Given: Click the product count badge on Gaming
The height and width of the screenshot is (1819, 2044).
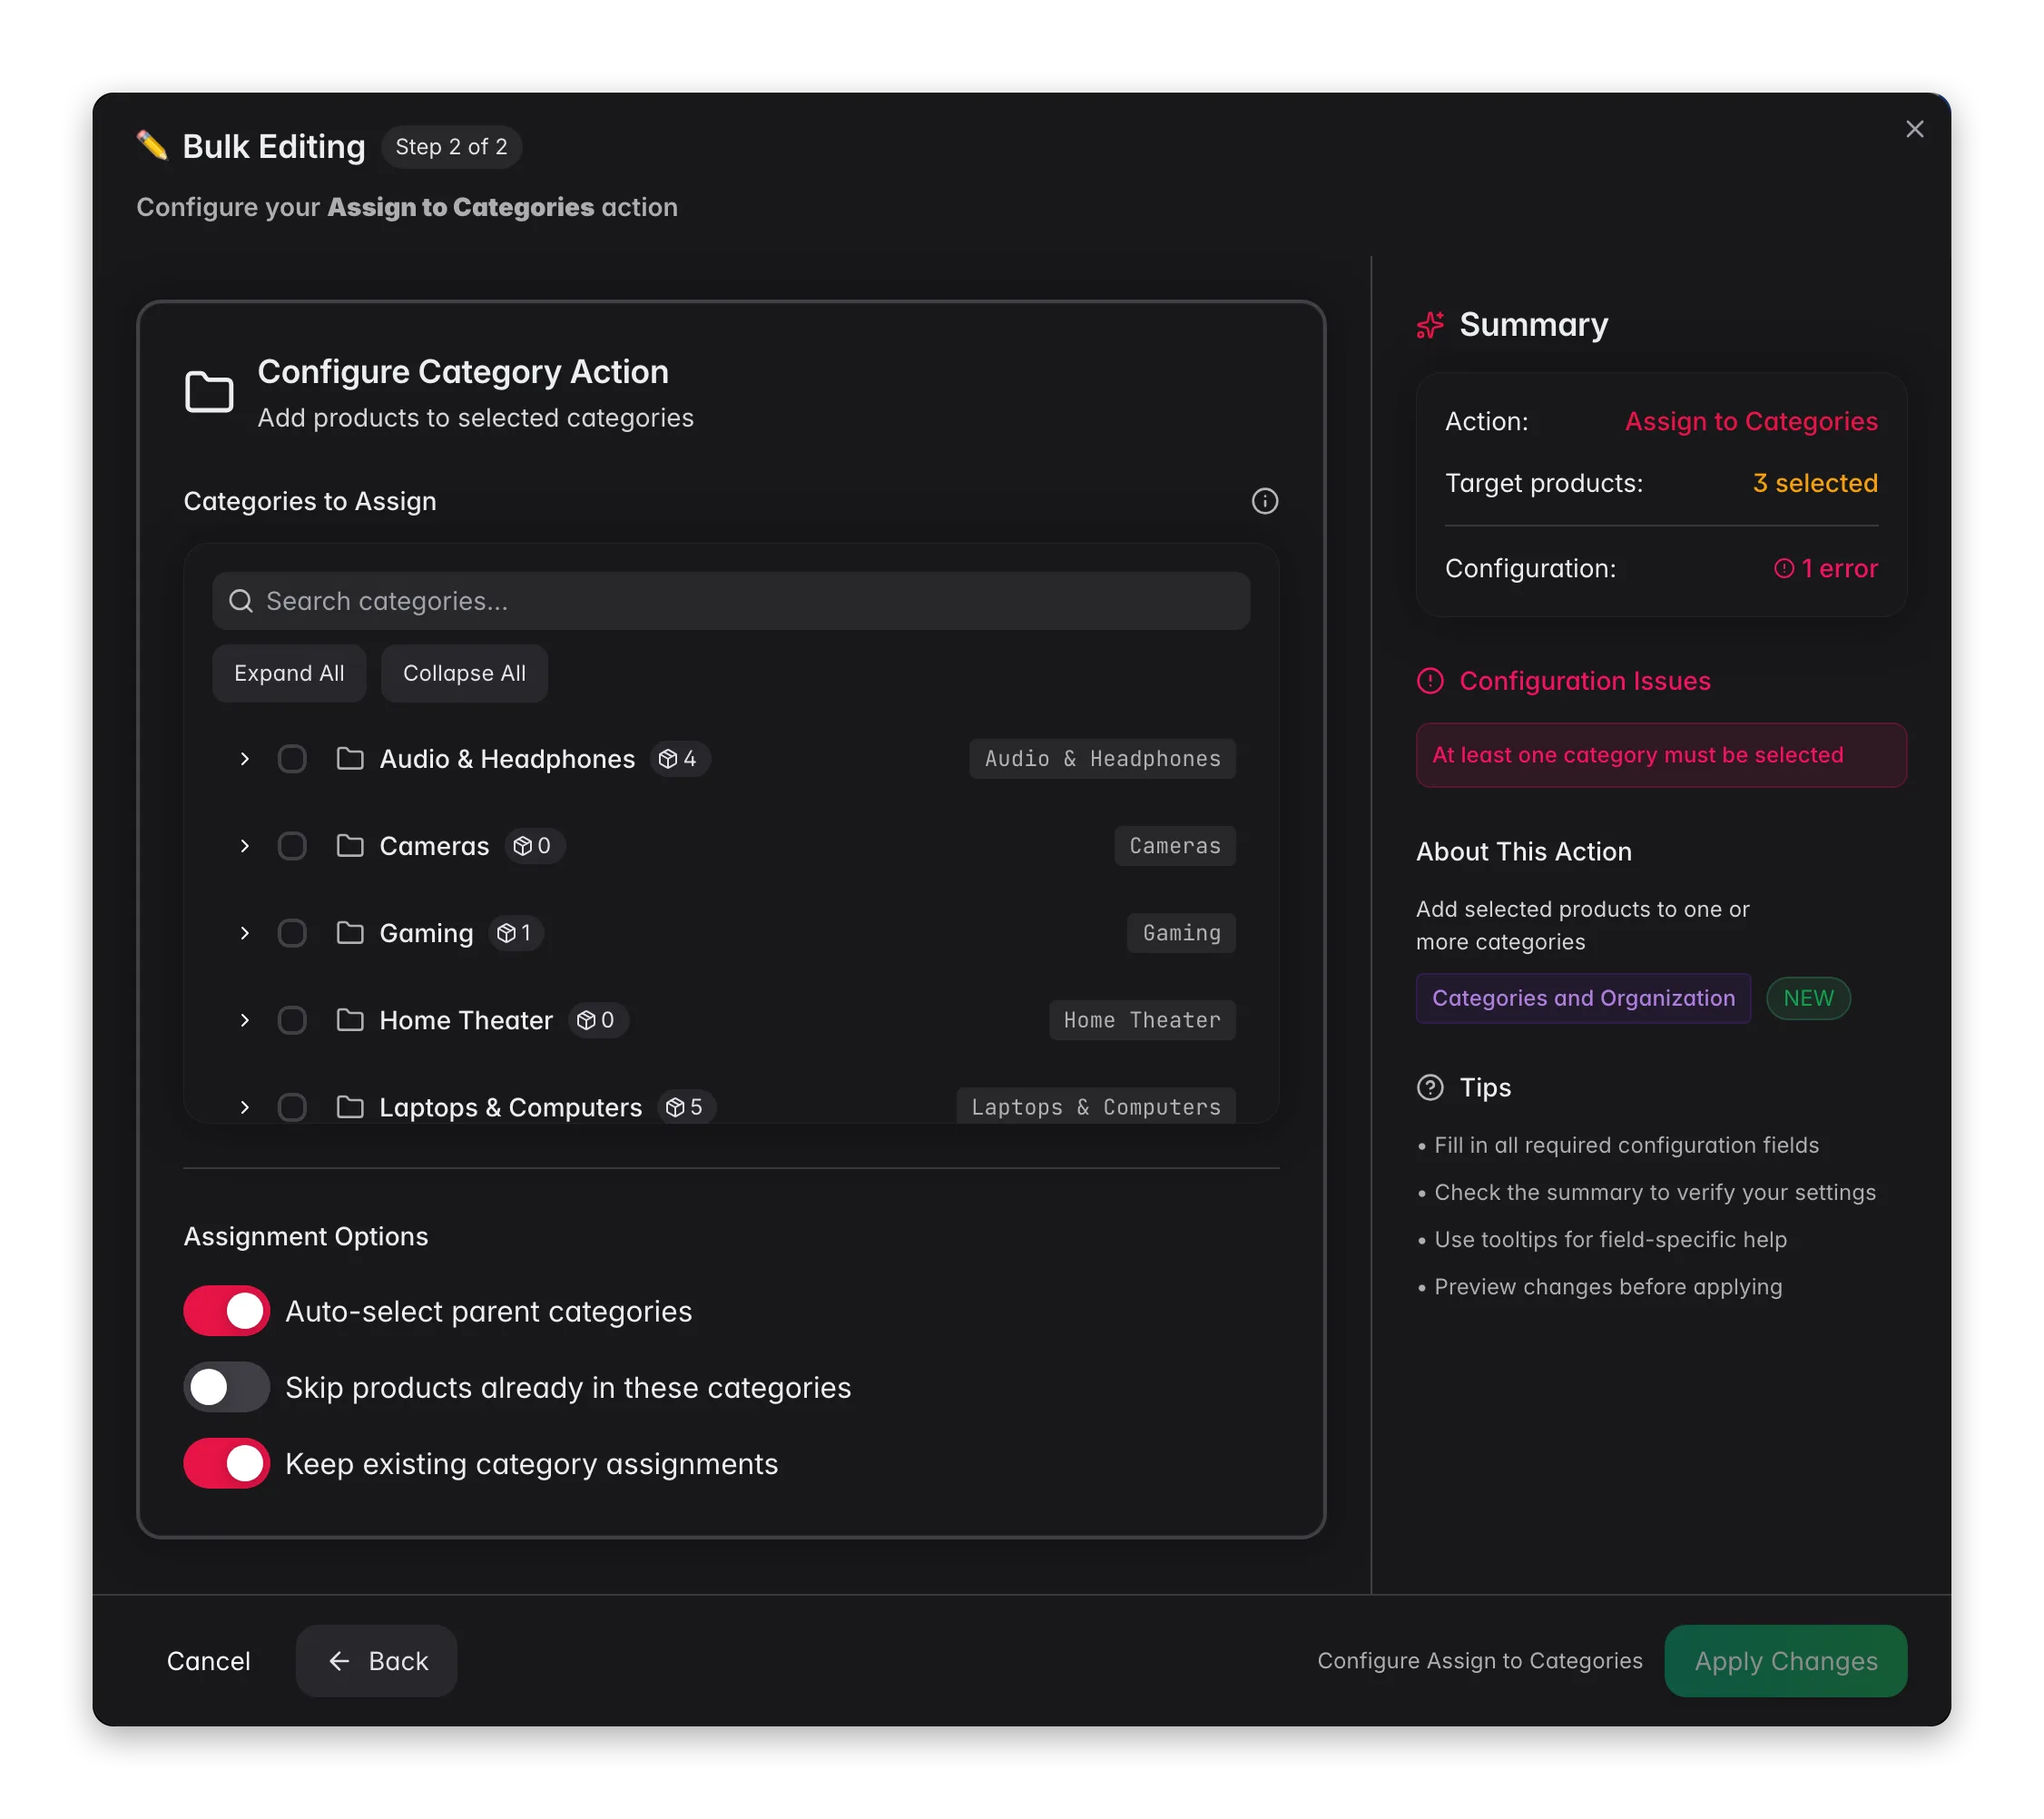Looking at the screenshot, I should (516, 933).
